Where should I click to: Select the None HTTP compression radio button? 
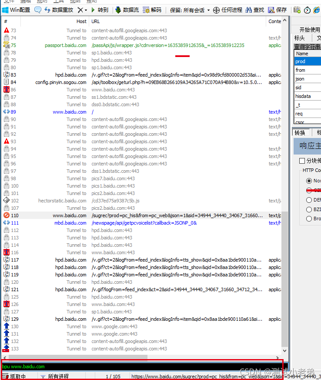click(x=309, y=181)
